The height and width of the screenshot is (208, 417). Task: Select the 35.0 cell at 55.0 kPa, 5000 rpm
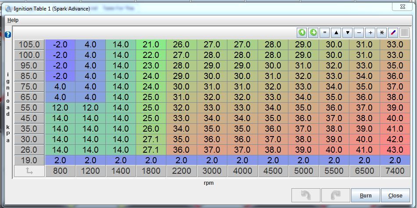(303, 108)
